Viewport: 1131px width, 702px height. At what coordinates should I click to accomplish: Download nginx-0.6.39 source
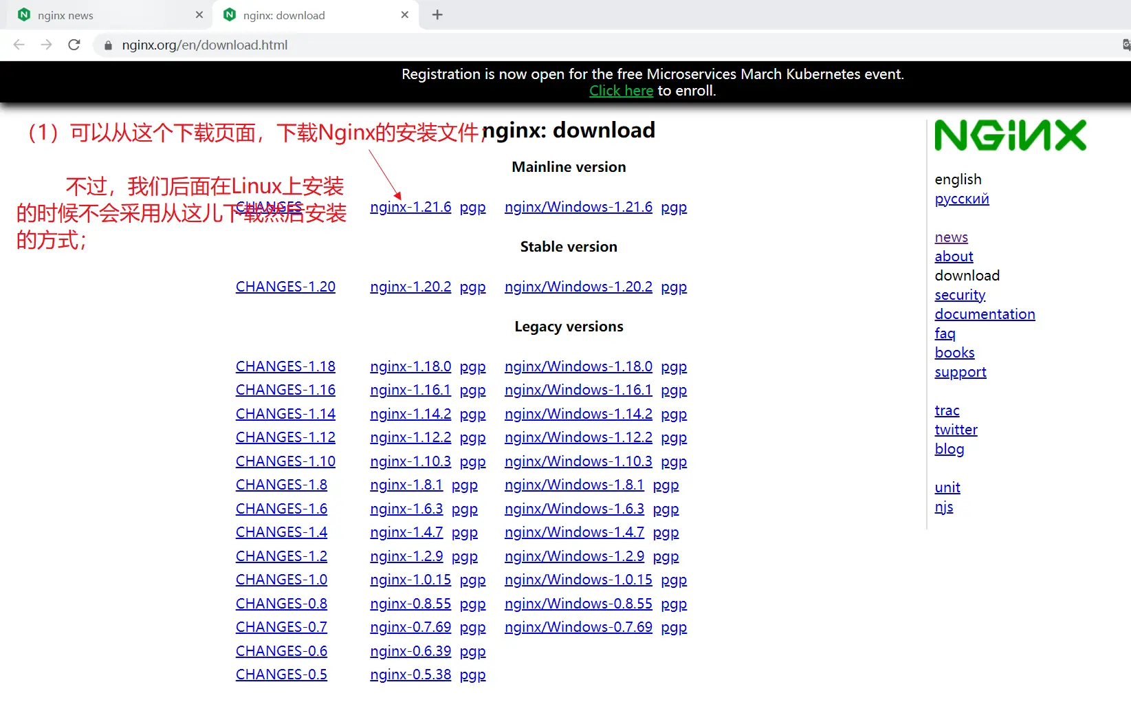tap(410, 651)
